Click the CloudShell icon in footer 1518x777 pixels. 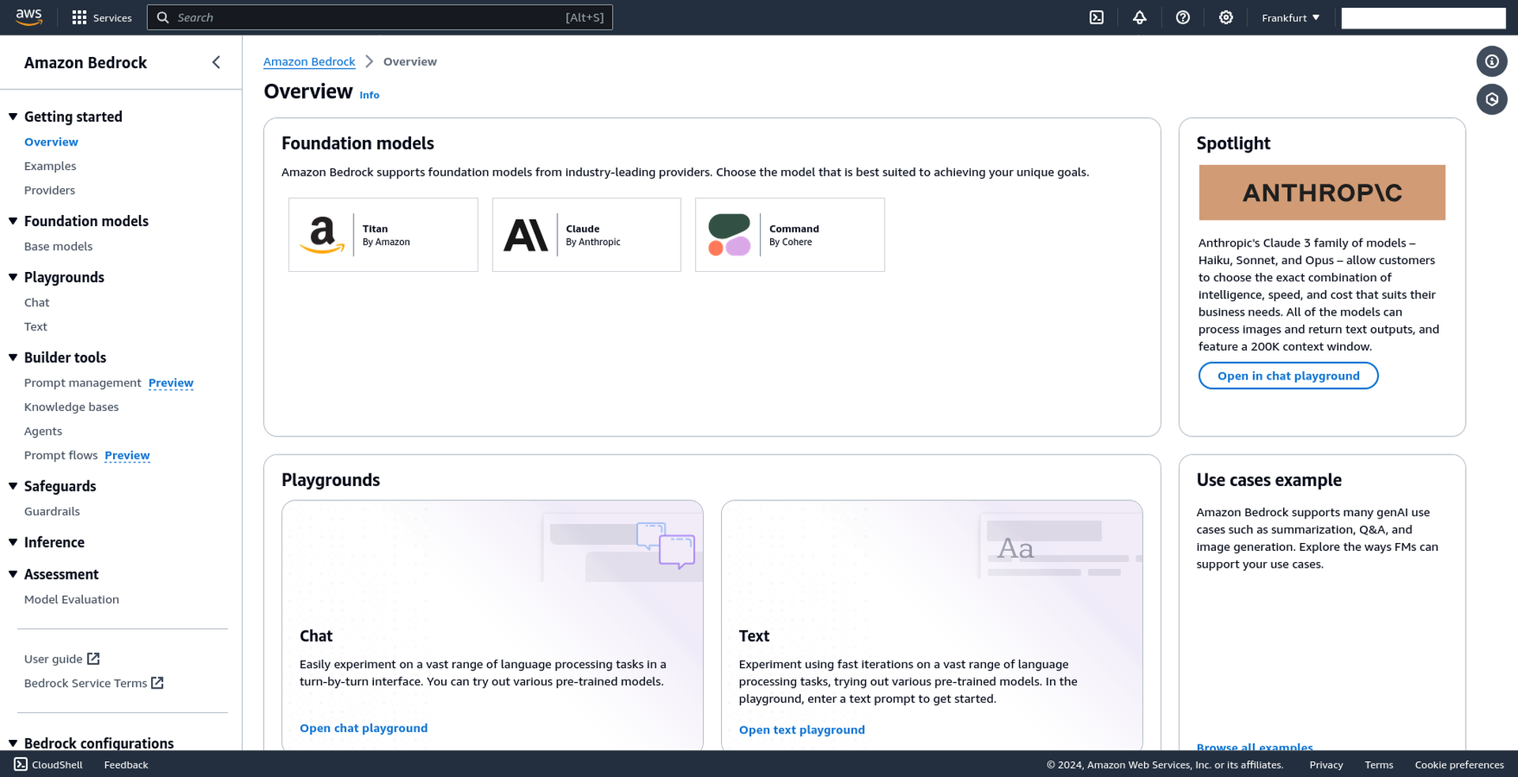pos(21,764)
